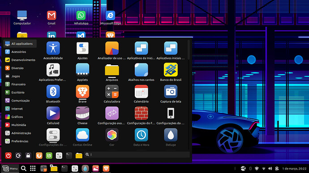Open Configuração do Firewall
The width and height of the screenshot is (309, 173).
click(141, 115)
